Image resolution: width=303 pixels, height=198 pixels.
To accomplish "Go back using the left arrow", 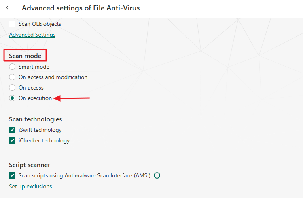I will pos(9,8).
